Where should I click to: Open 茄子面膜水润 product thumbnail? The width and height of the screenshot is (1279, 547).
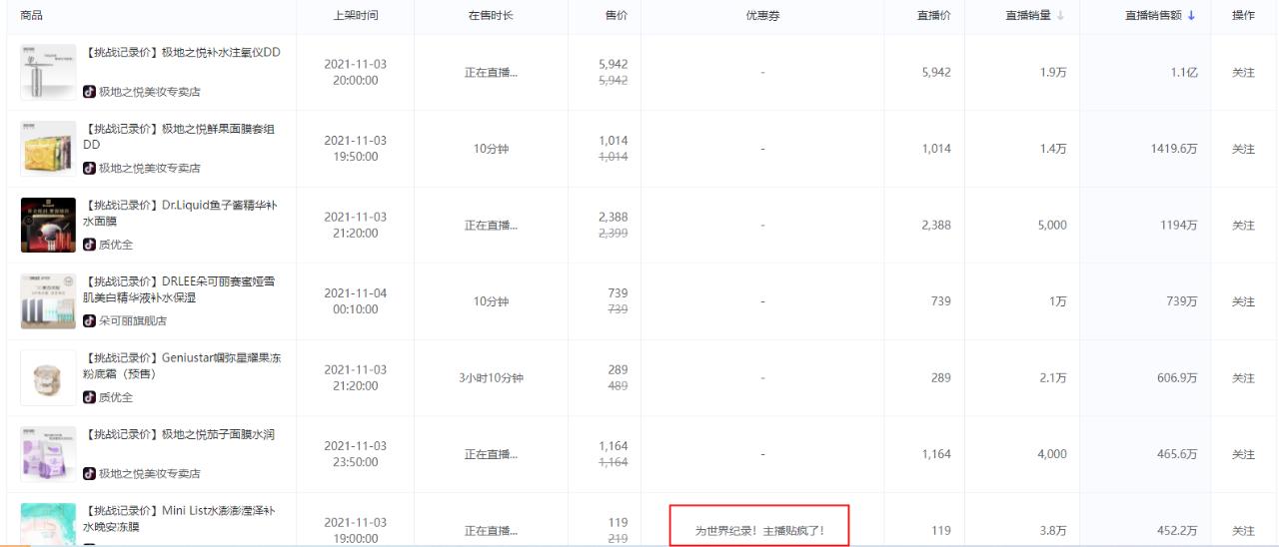[48, 454]
